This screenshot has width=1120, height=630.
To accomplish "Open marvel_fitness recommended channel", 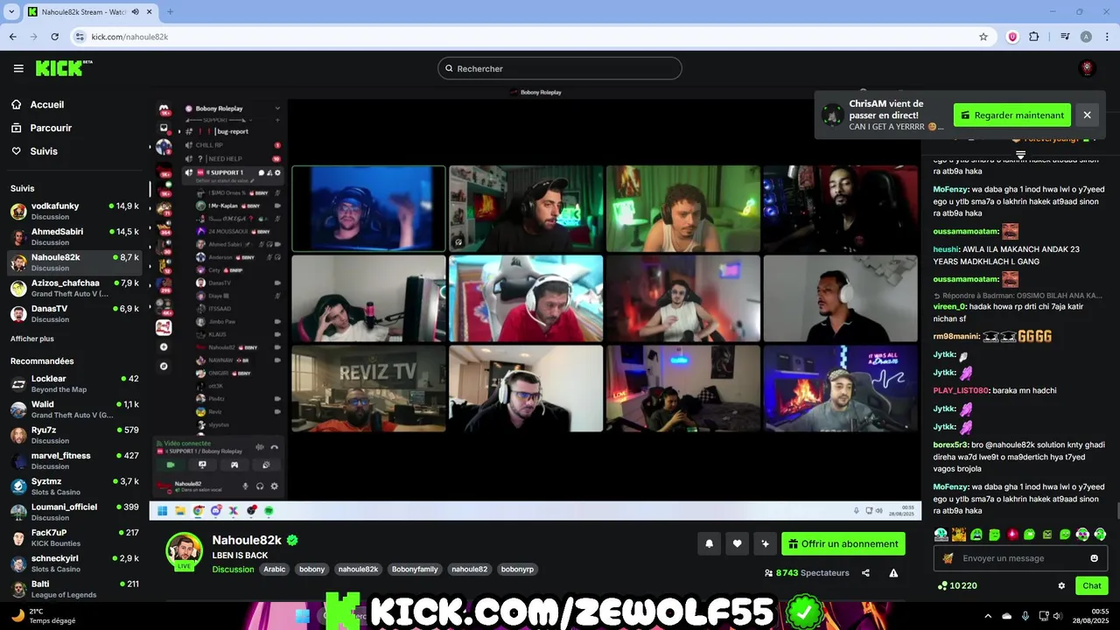I will [x=74, y=460].
